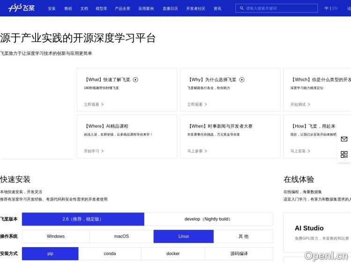This screenshot has height=263, width=351.
Task: Click the search magnifier icon
Action: 241,8
